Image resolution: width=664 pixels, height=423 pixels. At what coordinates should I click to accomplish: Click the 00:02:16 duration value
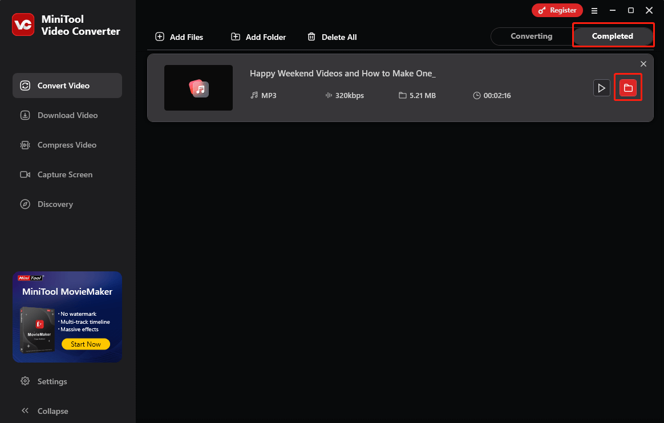point(497,96)
